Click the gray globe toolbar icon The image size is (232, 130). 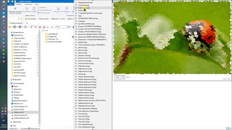(x=25, y=27)
